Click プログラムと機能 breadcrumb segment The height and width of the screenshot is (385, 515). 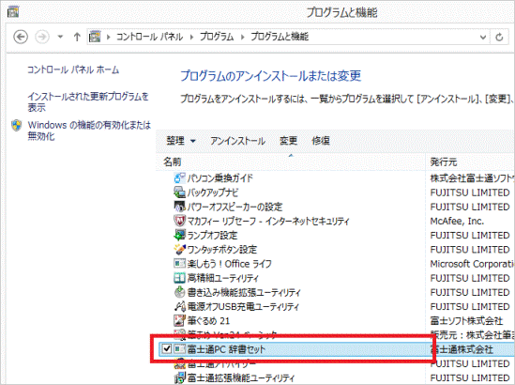click(280, 37)
